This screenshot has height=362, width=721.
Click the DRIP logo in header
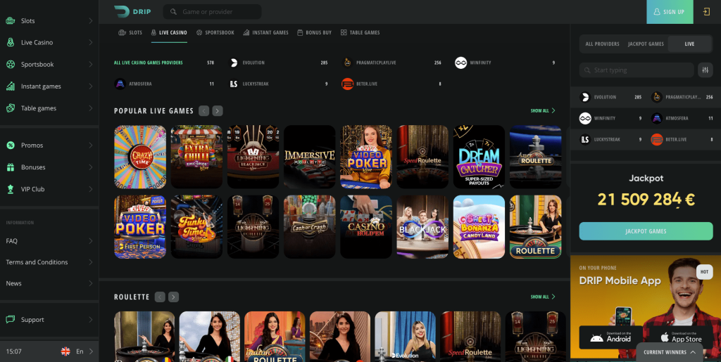132,11
